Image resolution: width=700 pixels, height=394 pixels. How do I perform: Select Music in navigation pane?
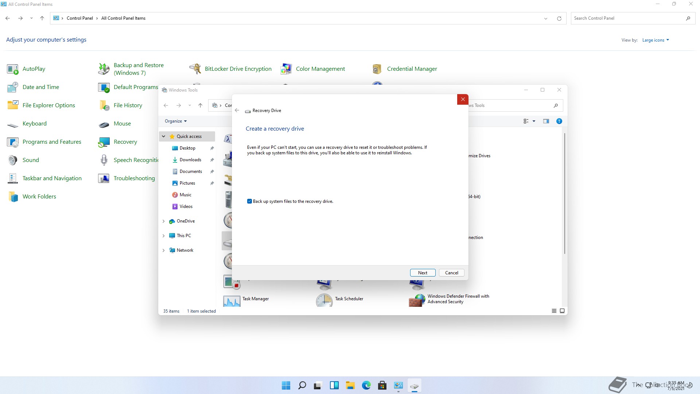tap(186, 195)
